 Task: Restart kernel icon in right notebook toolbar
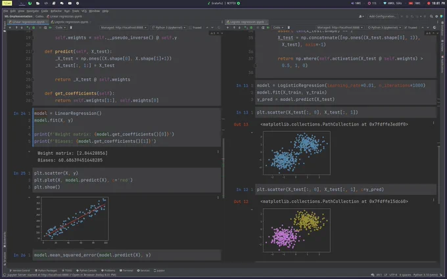point(263,28)
